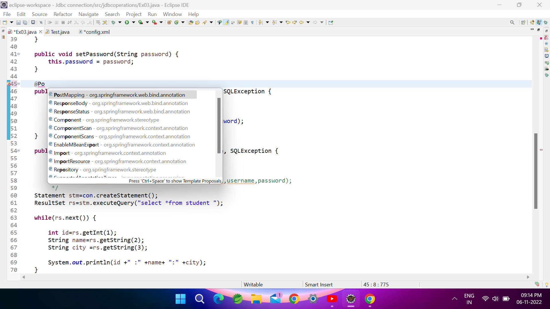Toggle the Smart Insert mode button

tap(319, 284)
